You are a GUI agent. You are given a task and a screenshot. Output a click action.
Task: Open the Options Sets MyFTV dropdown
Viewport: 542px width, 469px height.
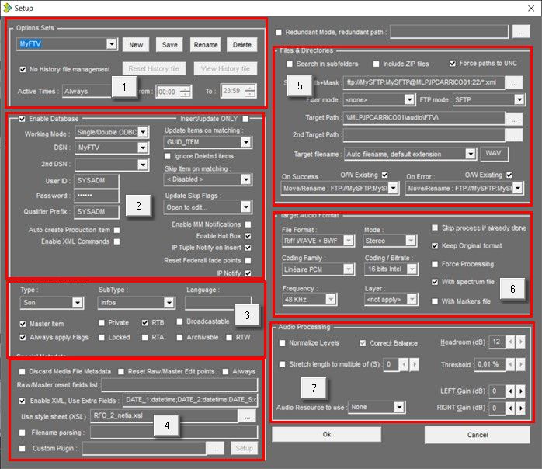112,44
